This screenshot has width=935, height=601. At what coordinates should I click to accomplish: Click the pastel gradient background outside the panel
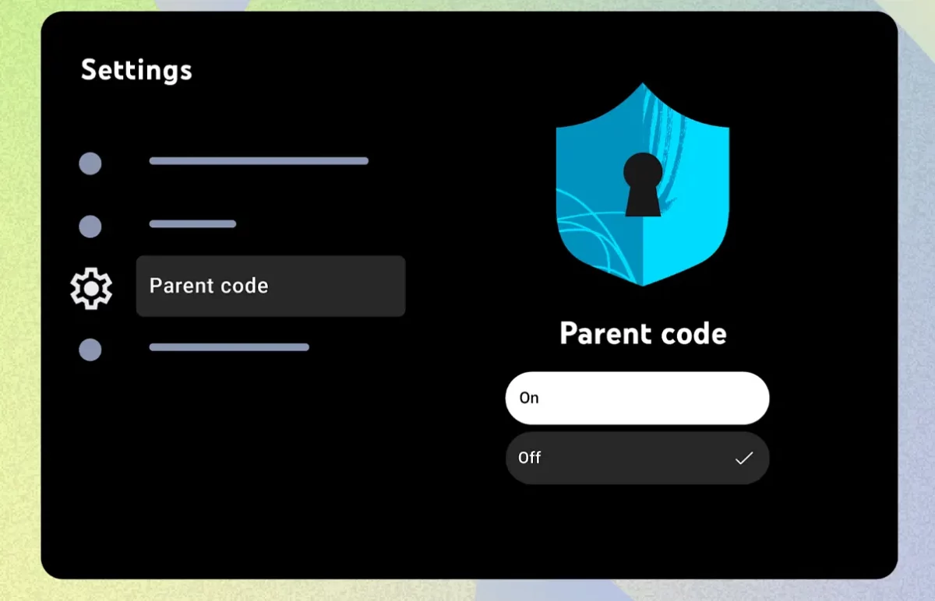coord(19,311)
